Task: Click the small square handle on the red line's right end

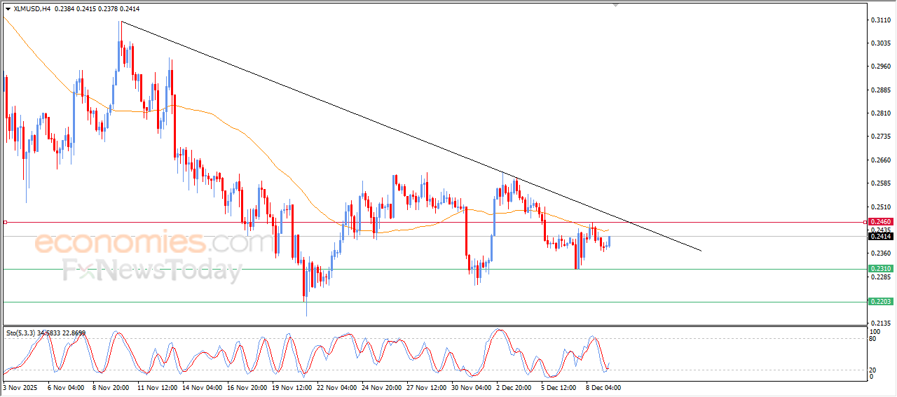Action: click(x=865, y=222)
